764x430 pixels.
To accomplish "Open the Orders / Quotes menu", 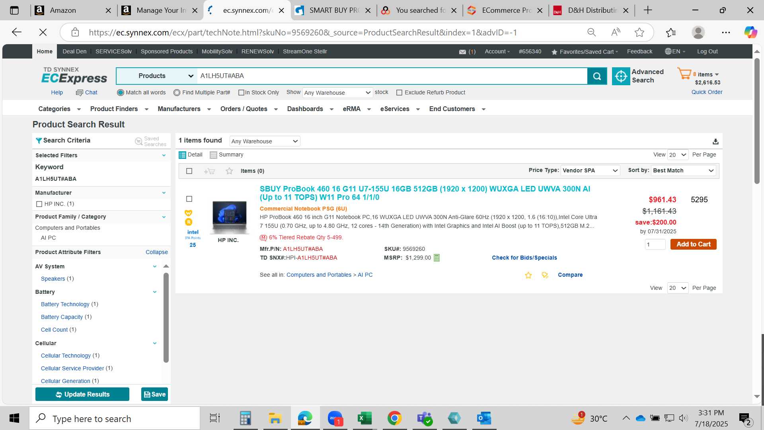I will coord(249,109).
